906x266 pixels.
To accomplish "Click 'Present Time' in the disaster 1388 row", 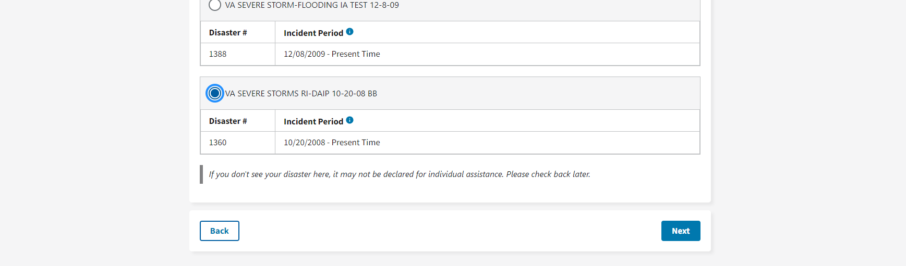I will (x=356, y=54).
